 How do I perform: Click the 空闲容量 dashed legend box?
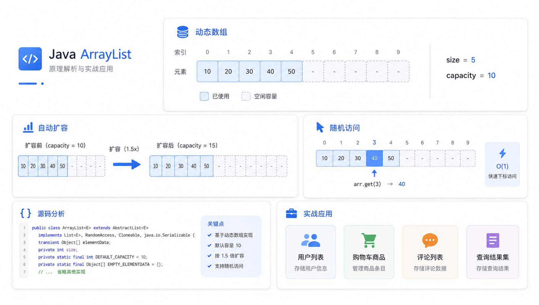click(246, 96)
